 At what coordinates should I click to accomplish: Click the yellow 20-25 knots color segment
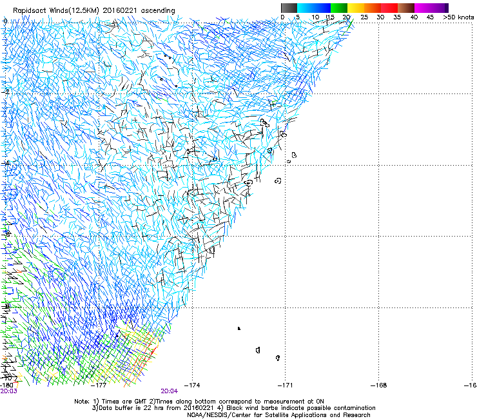click(356, 8)
